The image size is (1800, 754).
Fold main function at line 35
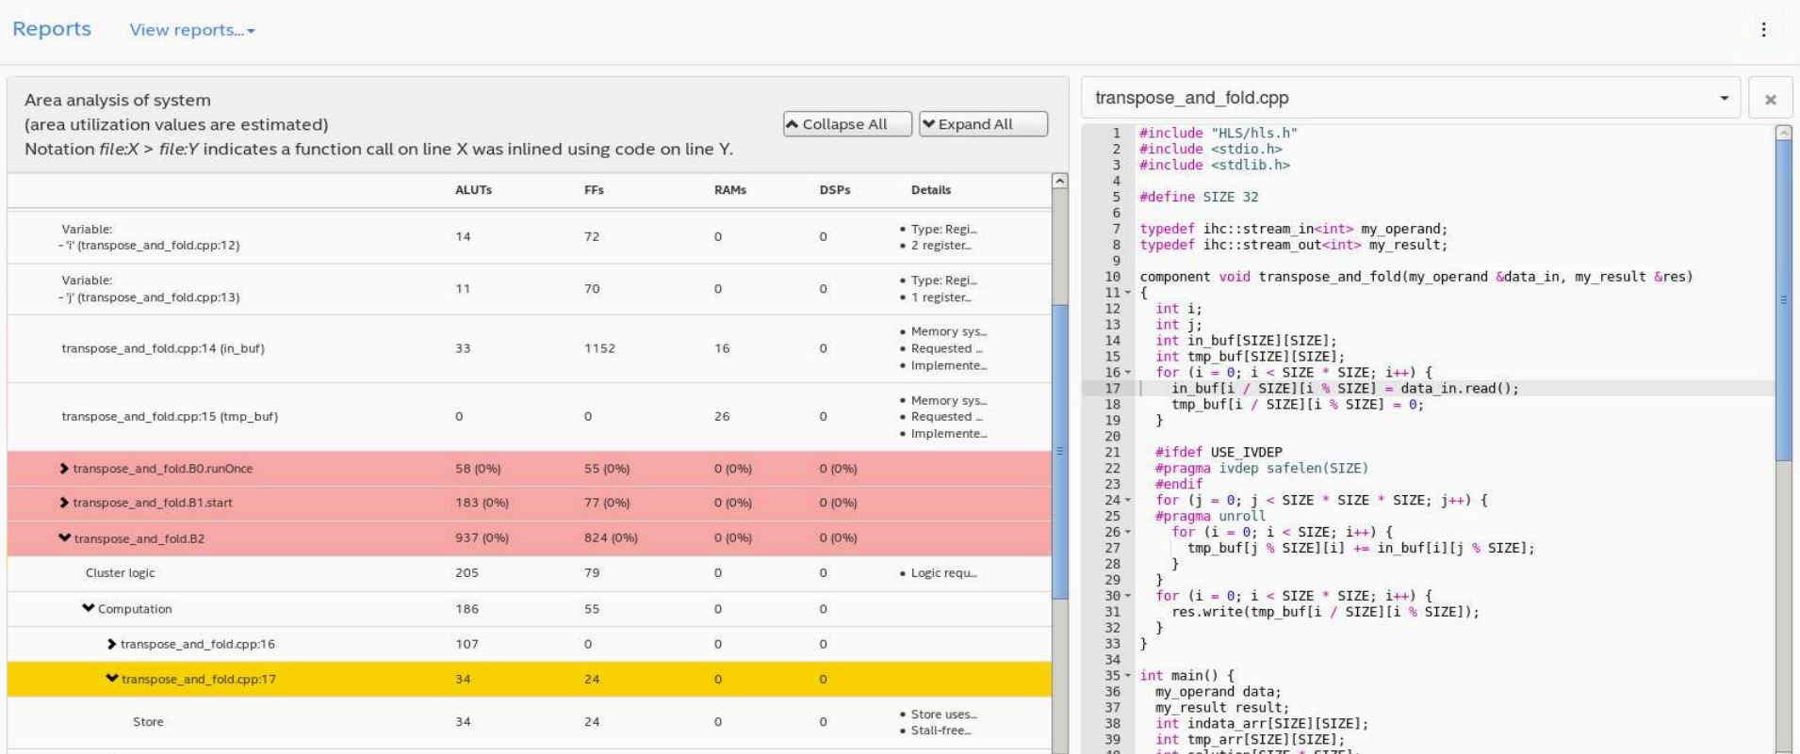(x=1128, y=676)
